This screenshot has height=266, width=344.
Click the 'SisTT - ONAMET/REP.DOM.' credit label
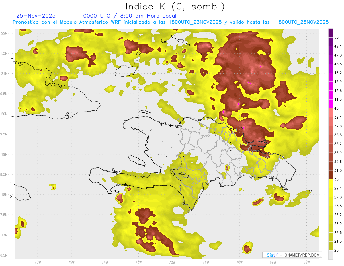click(x=292, y=255)
